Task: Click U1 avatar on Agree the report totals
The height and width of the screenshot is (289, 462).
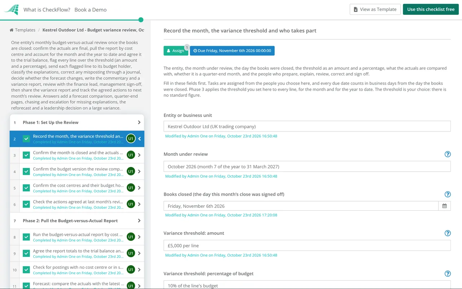Action: tap(131, 253)
